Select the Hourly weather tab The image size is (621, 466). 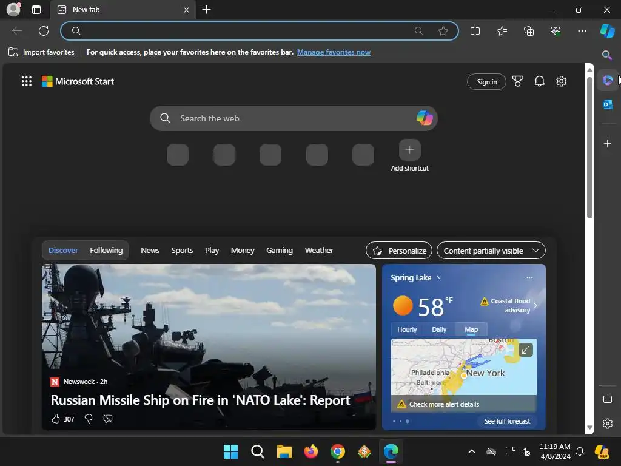point(407,329)
